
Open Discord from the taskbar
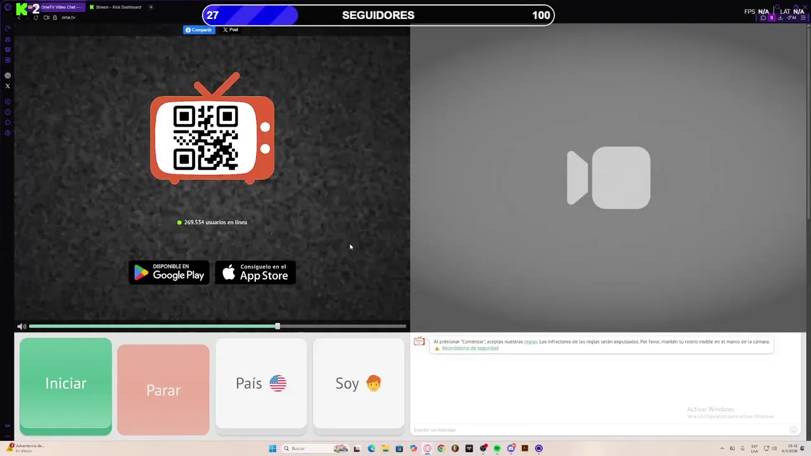511,448
